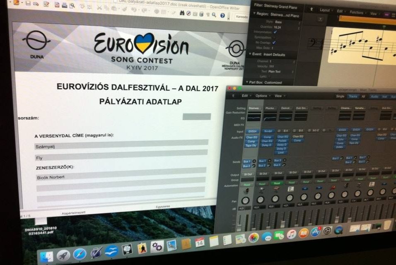Toggle Read automation on Steinway channel
396x265 pixels.
(x=247, y=184)
